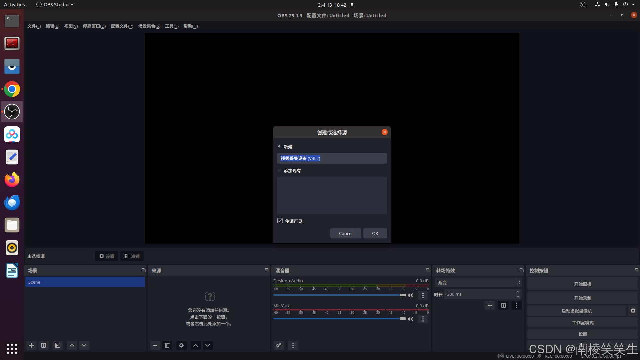Select the 新建 radio button
The width and height of the screenshot is (640, 360).
tap(279, 147)
